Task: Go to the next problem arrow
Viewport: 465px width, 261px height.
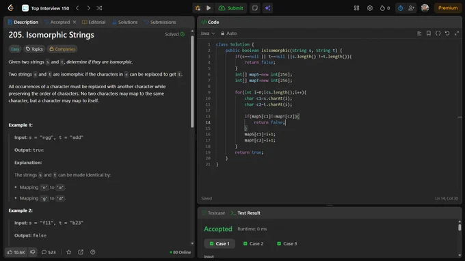Action: coord(88,8)
